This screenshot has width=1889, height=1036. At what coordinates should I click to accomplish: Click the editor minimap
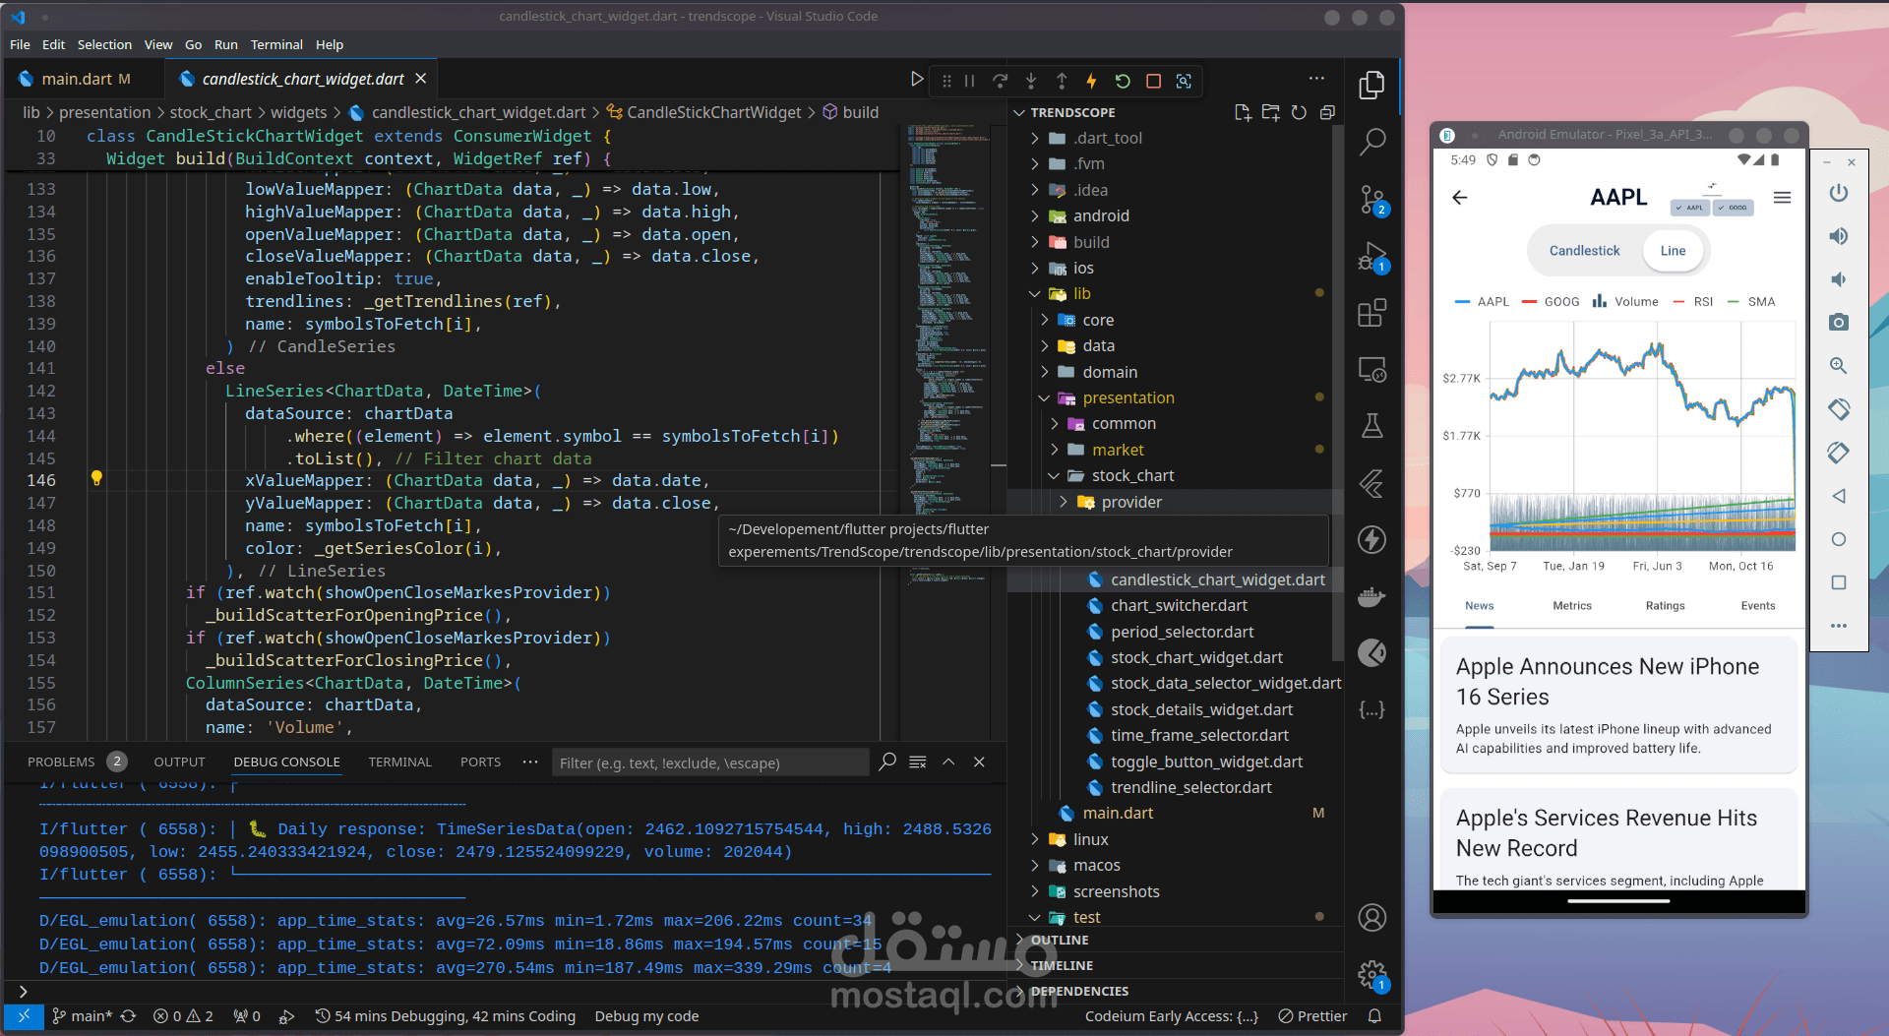(x=949, y=356)
